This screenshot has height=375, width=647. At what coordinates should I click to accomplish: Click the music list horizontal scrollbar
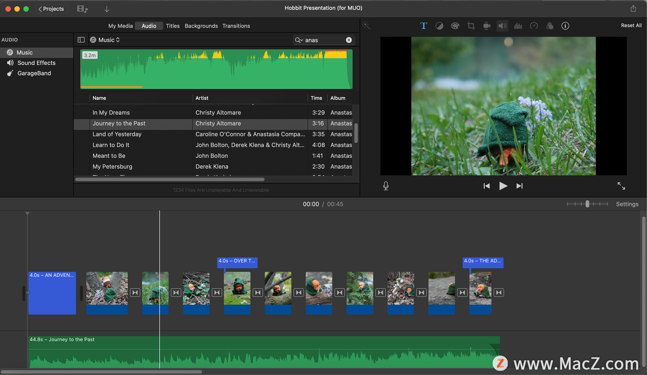(x=170, y=180)
